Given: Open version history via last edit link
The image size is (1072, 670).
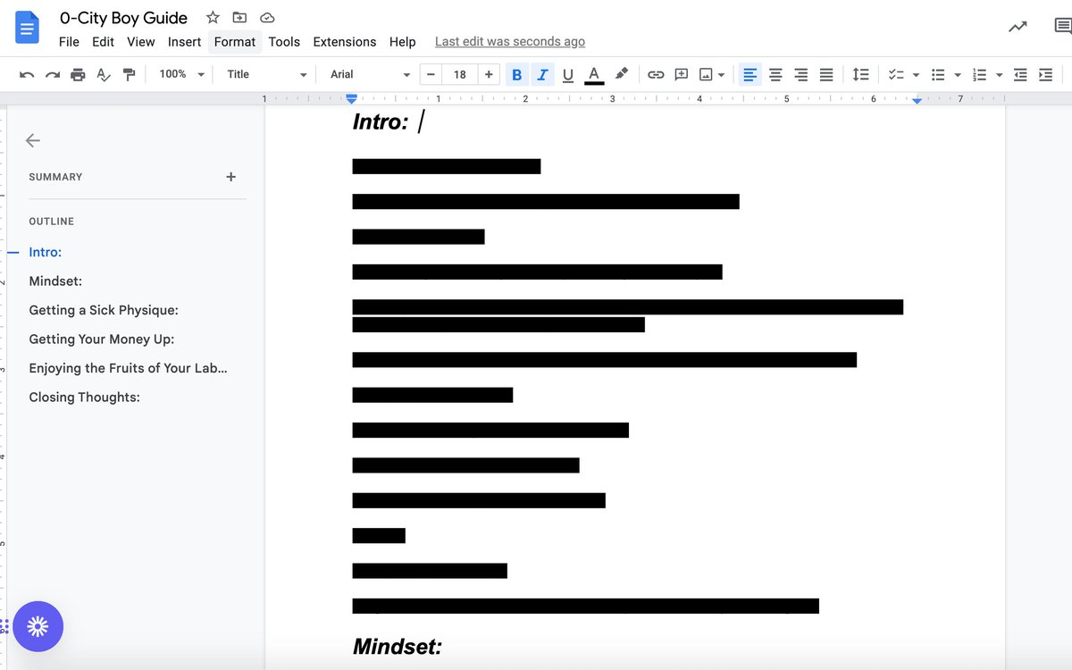Looking at the screenshot, I should (x=510, y=41).
